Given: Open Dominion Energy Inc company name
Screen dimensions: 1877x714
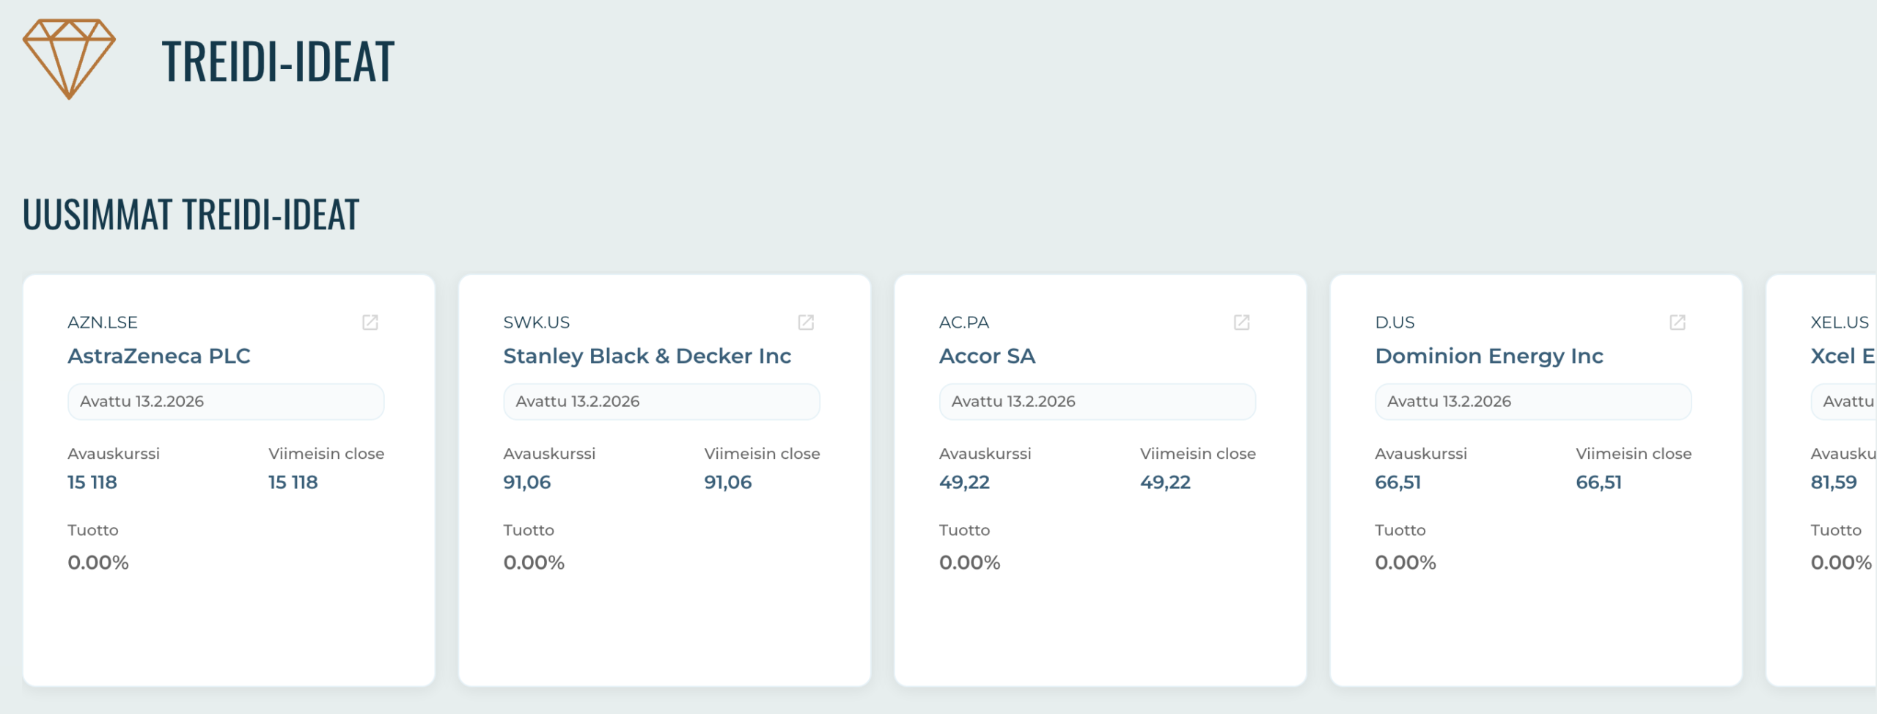Looking at the screenshot, I should [1488, 356].
